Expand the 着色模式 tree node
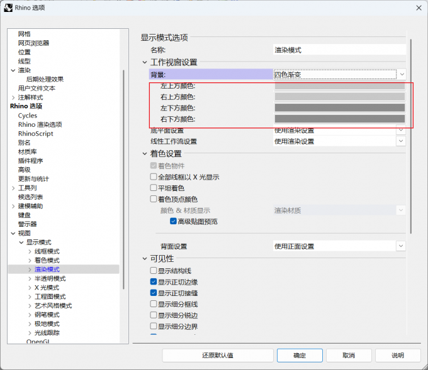The height and width of the screenshot is (370, 428). point(30,261)
